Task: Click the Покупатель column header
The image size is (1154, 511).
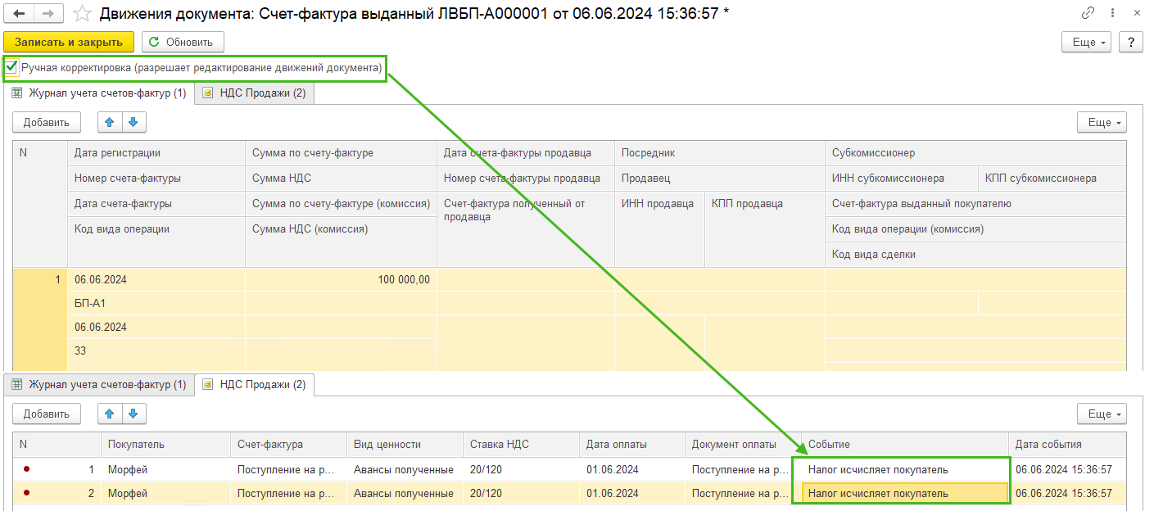Action: click(165, 444)
